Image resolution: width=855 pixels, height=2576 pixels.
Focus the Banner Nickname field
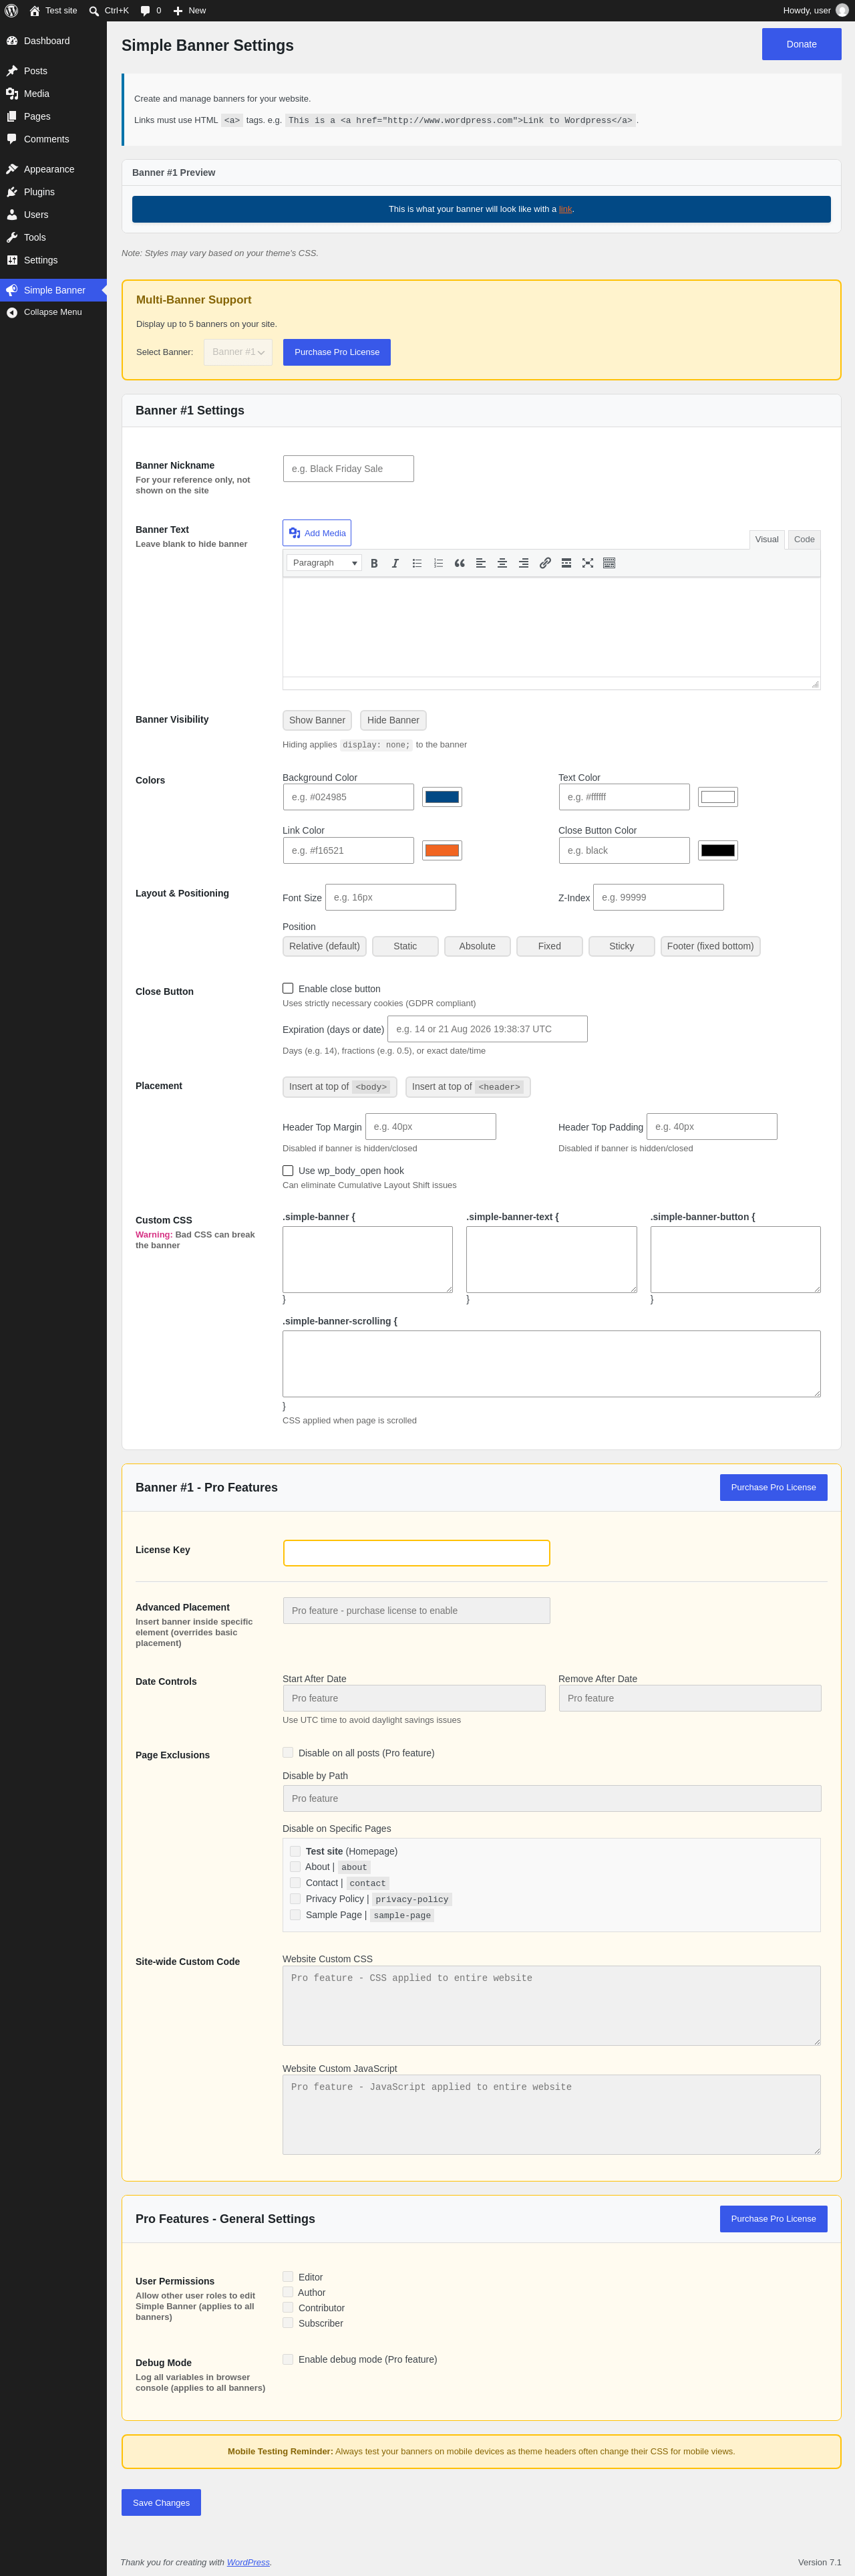(347, 468)
